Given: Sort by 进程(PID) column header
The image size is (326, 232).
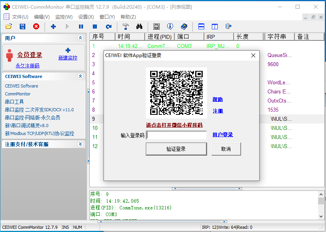Looking at the screenshot, I should 160,37.
